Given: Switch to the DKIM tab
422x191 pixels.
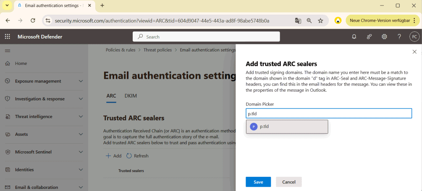Looking at the screenshot, I should [131, 96].
